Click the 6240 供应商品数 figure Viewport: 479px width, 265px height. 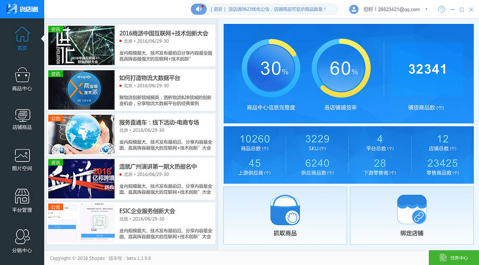pyautogui.click(x=317, y=163)
